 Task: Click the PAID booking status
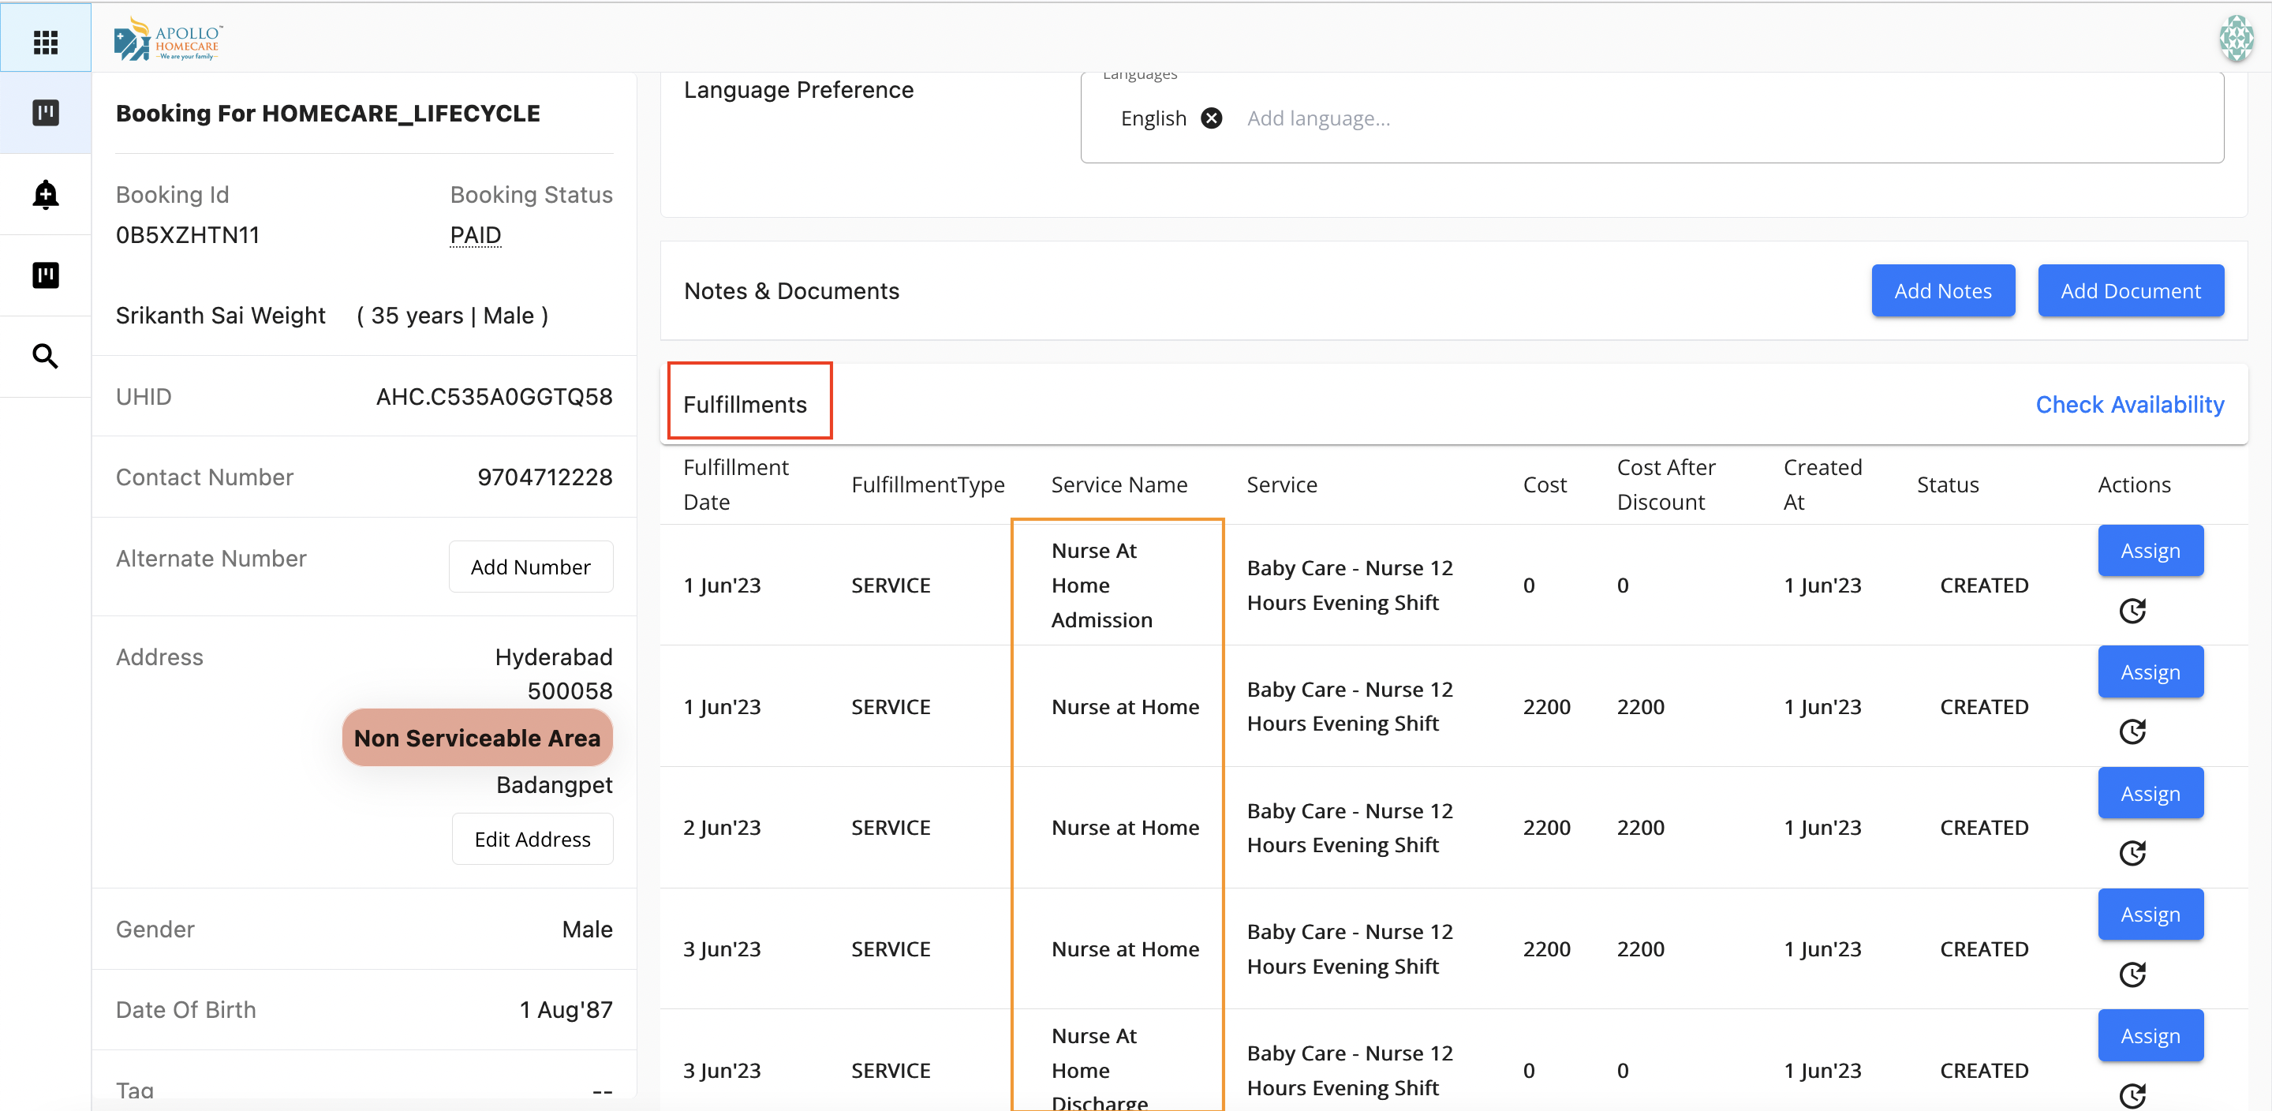click(x=476, y=236)
